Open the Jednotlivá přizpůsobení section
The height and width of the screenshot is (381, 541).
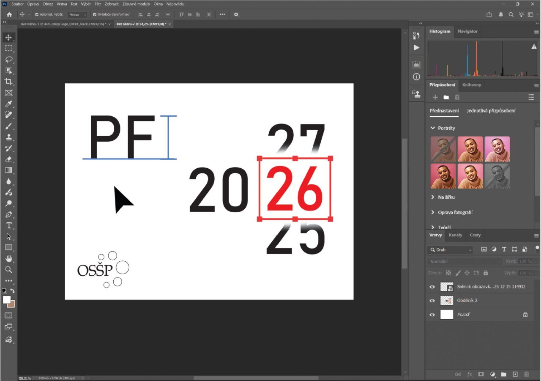pos(491,111)
